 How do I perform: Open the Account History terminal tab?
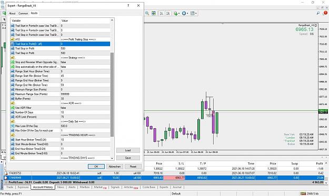[43, 187]
